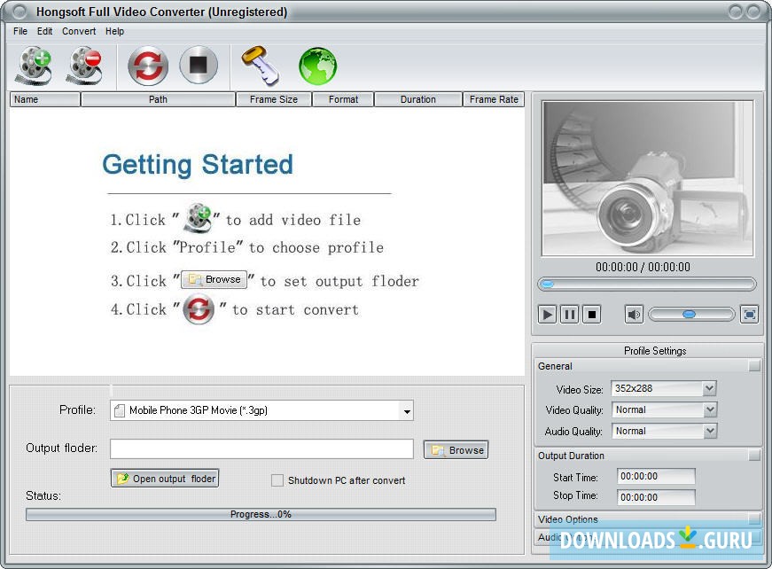Screen dimensions: 772x569
Task: Change Video Quality from Normal
Action: tap(708, 409)
